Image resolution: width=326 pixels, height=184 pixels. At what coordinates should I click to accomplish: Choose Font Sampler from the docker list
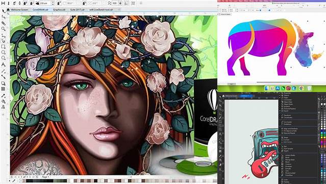288,149
